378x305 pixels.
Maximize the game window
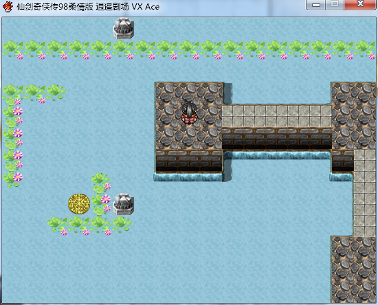click(335, 5)
